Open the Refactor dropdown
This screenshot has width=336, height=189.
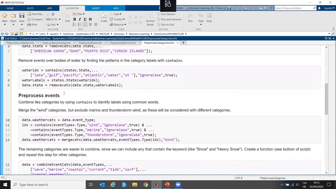[x=118, y=25]
